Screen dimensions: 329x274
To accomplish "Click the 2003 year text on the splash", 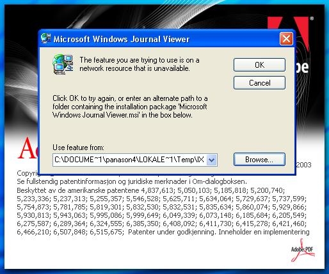I will (x=303, y=165).
